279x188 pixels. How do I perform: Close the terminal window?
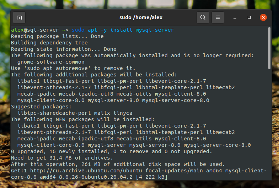pos(263,17)
